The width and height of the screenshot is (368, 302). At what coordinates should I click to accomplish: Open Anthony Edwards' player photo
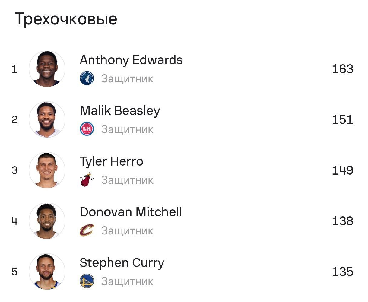click(47, 69)
